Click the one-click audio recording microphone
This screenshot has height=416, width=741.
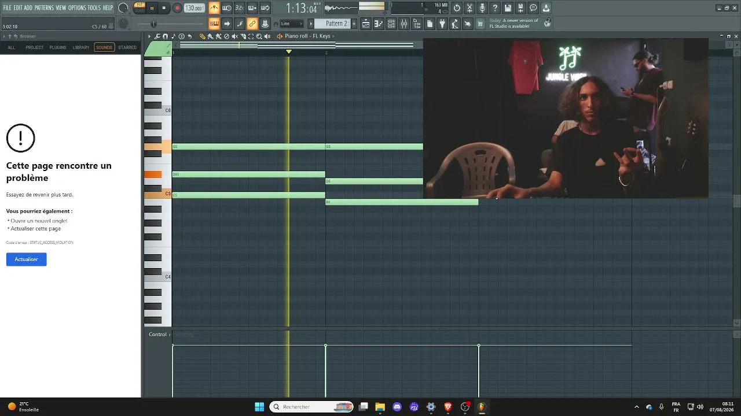coord(482,8)
